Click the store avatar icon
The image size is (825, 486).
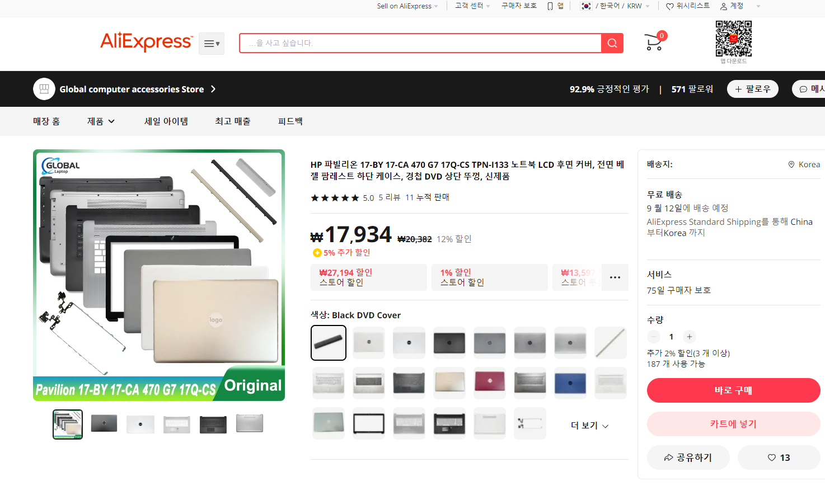point(44,89)
